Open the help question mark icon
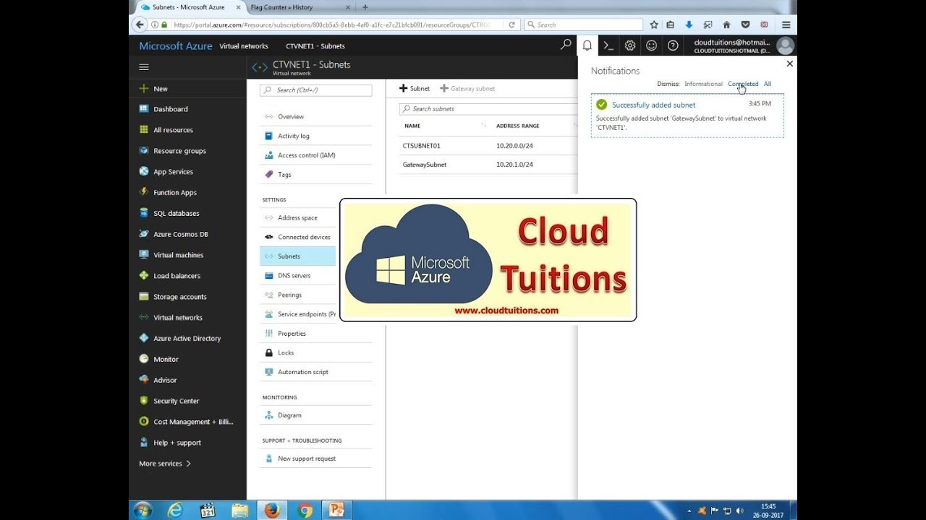The width and height of the screenshot is (926, 520). pyautogui.click(x=673, y=45)
